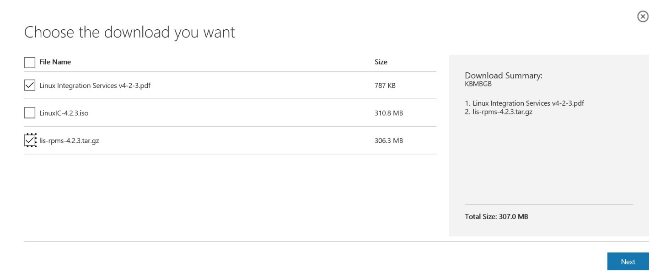
Task: Click the 310.8 MB size value
Action: point(388,113)
